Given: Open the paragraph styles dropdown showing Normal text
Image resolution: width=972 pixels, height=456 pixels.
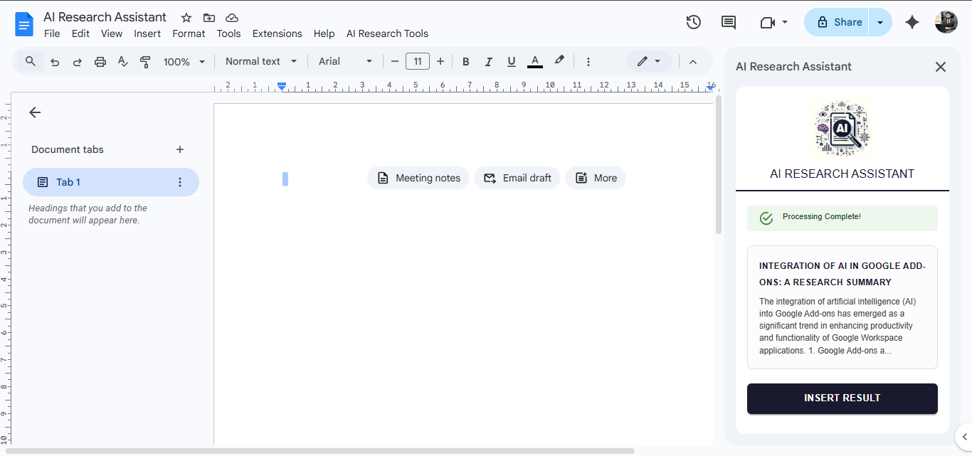Looking at the screenshot, I should pos(260,61).
